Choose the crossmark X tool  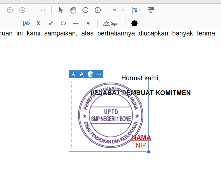click(x=38, y=23)
